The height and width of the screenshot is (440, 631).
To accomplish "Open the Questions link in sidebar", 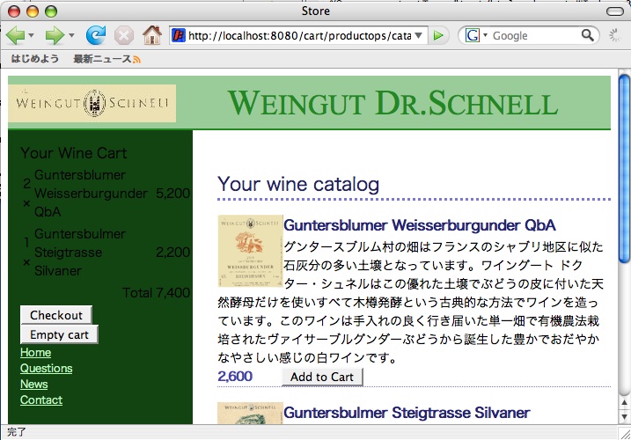I will [x=46, y=368].
